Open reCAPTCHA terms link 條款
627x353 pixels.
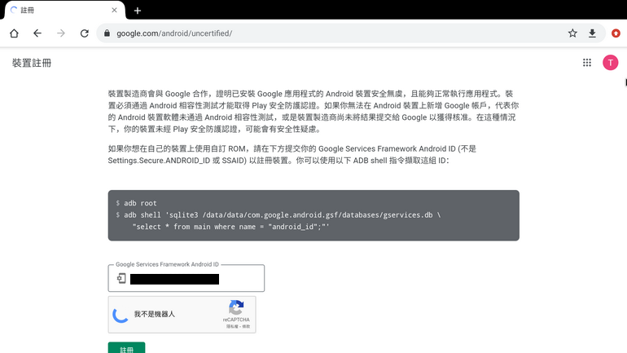pyautogui.click(x=246, y=327)
